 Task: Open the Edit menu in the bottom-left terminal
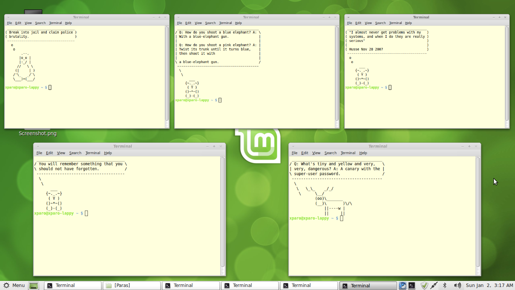(49, 153)
